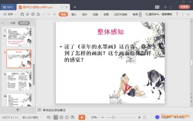
Task: Click the Print icon in the quick toolbar
Action: (x=33, y=14)
